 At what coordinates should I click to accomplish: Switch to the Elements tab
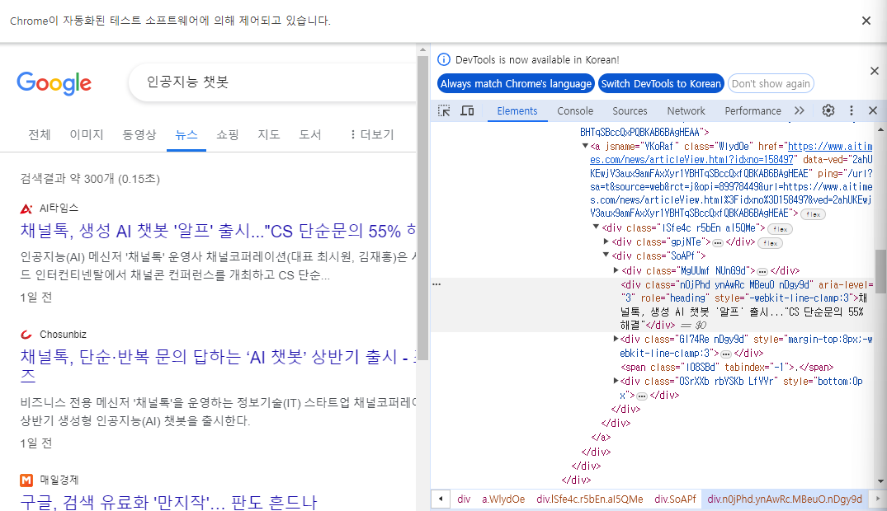[x=517, y=110]
